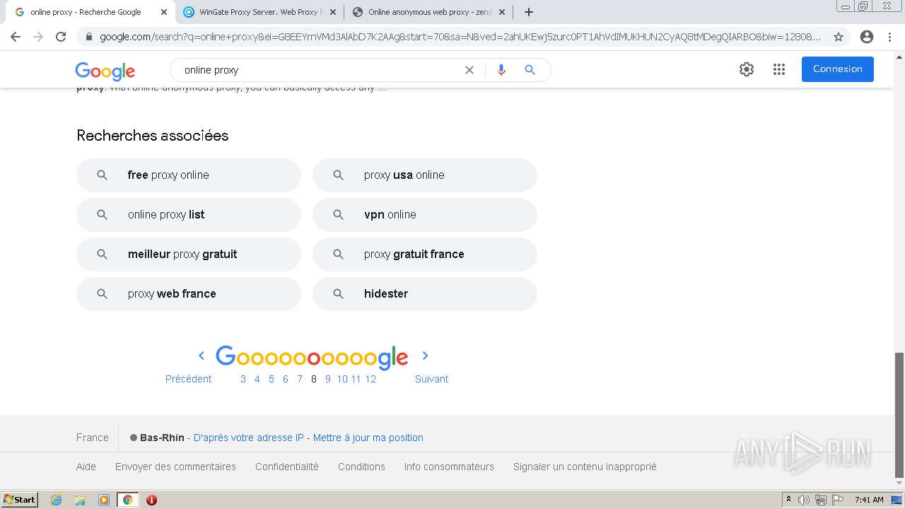Click the next page chevron arrow

tap(426, 356)
